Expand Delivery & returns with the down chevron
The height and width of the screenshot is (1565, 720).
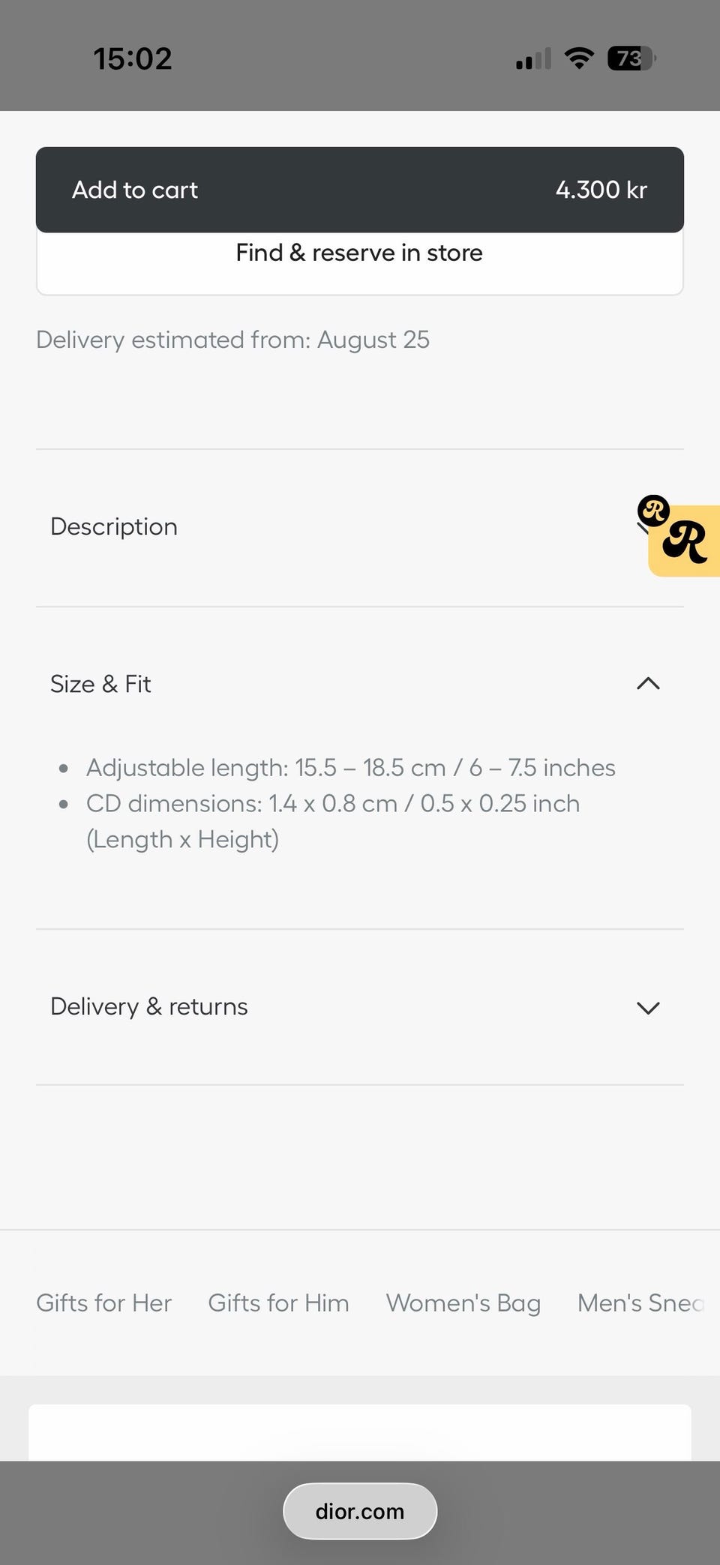point(648,1008)
